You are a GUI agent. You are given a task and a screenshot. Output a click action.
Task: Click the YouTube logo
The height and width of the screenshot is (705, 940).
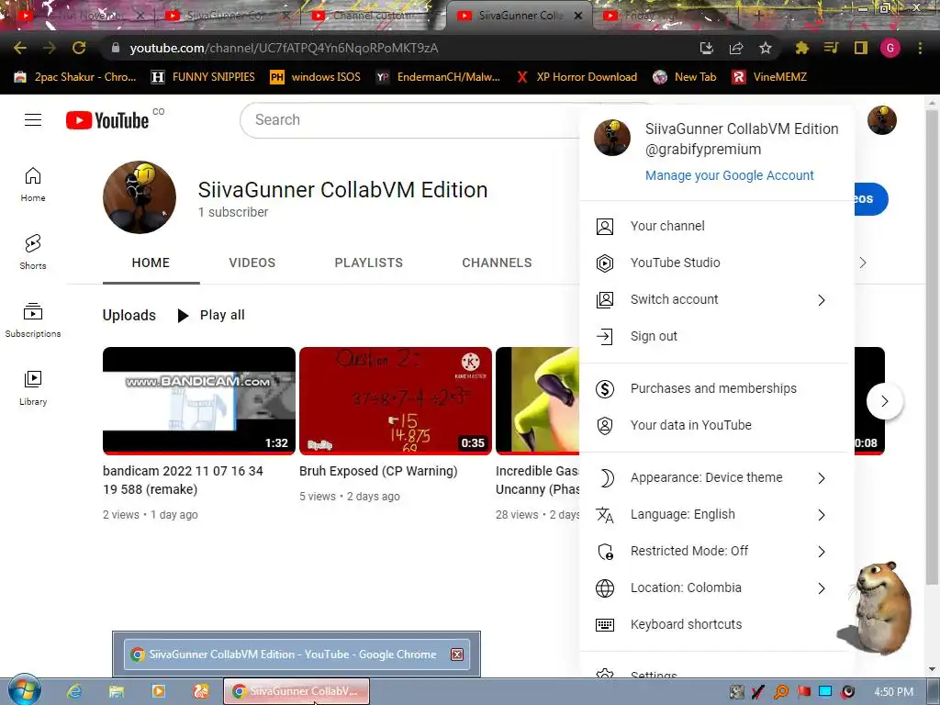pos(107,120)
